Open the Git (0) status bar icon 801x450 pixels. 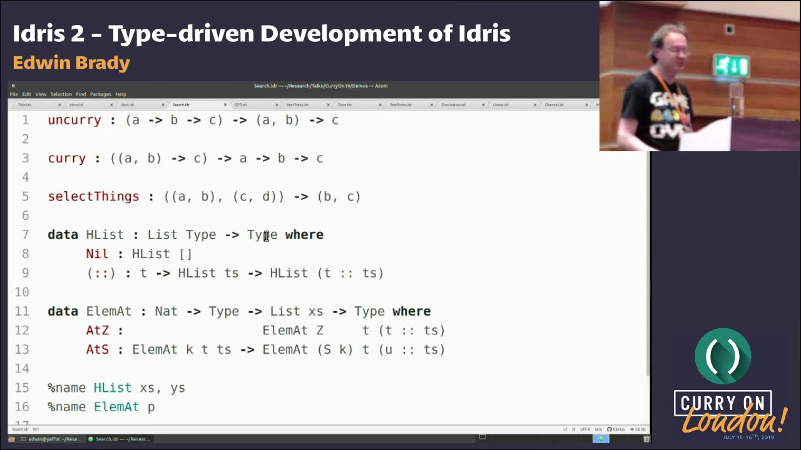[638, 429]
